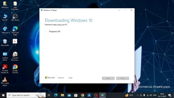Open the blue app icon next to Chrome on the taskbar
174x98 pixels.
click(89, 95)
